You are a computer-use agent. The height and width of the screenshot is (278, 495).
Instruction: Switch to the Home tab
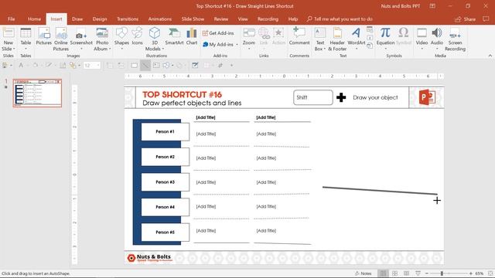(34, 19)
